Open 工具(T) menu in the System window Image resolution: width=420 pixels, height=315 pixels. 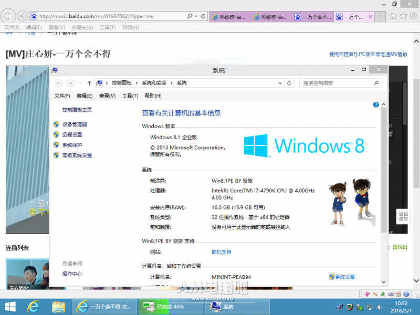(130, 96)
